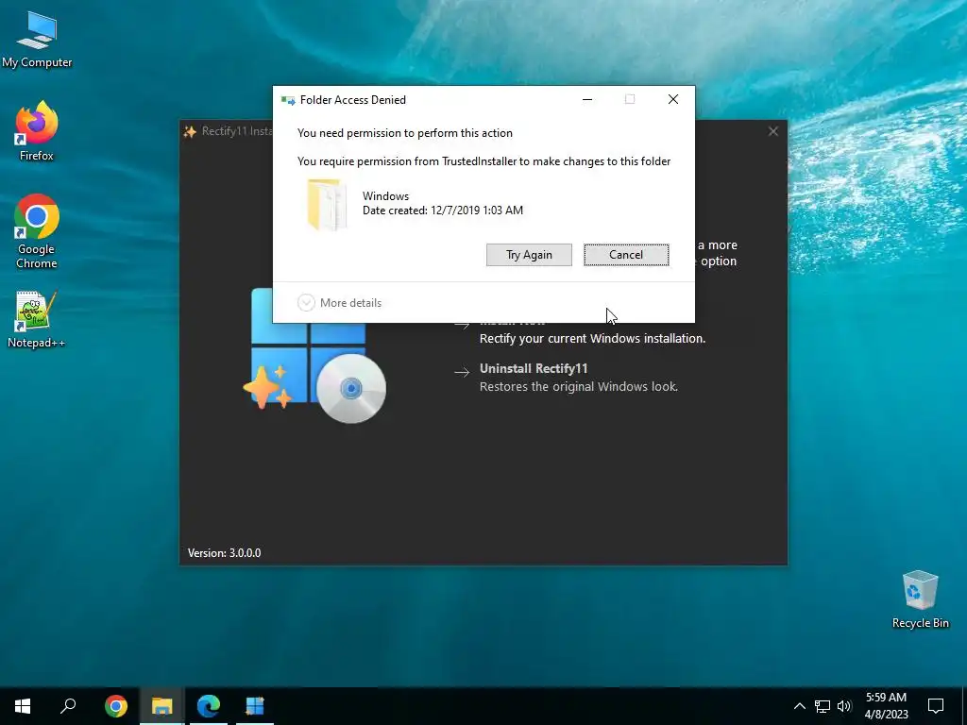Open the volume tray icon
The image size is (967, 725).
844,706
